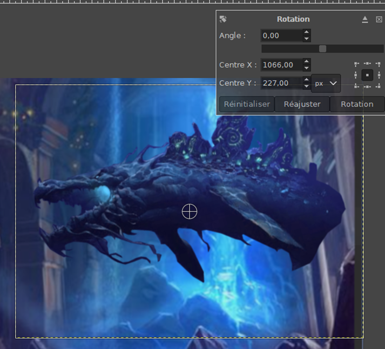Select the middle-left pivot anchor point

356,76
